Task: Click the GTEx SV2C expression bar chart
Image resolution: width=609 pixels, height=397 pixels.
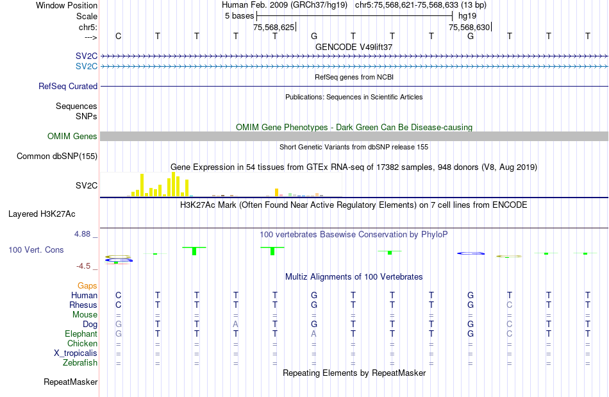Action: (x=221, y=185)
